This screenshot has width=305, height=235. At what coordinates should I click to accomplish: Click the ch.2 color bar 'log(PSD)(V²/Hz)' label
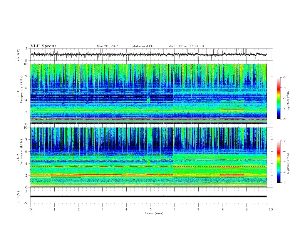click(x=288, y=164)
